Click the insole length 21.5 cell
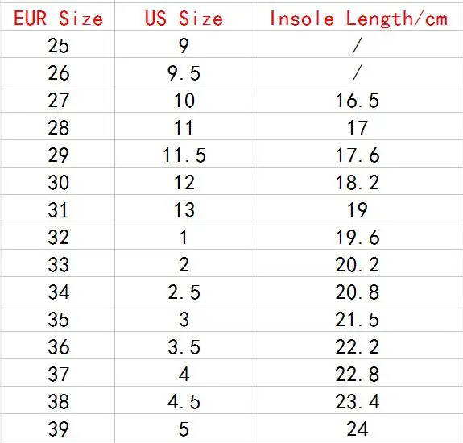Screen dimensions: 463x443 point(358,318)
